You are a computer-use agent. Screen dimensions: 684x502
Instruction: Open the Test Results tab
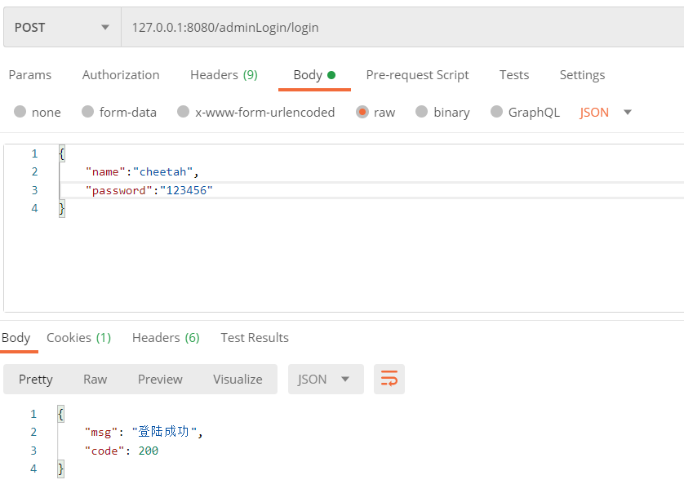click(255, 338)
